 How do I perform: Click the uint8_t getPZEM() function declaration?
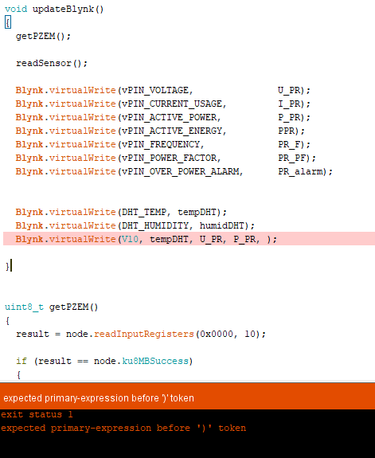[x=52, y=307]
